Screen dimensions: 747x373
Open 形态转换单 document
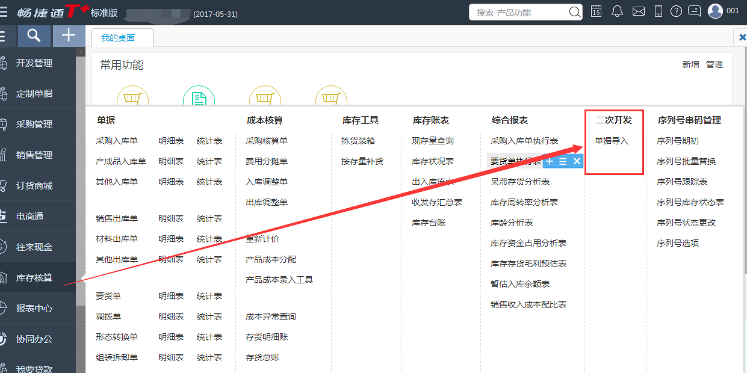click(117, 337)
